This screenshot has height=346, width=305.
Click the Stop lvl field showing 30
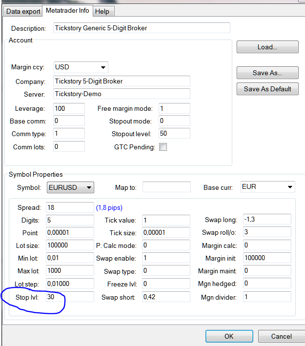[x=70, y=297]
